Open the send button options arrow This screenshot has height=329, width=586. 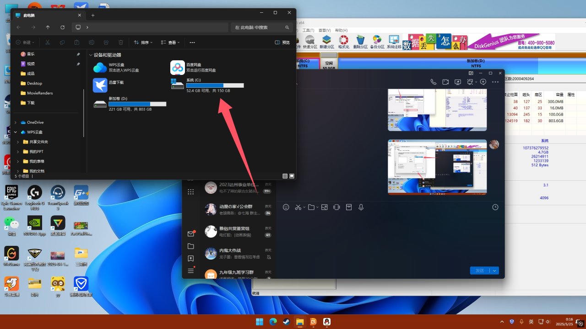(494, 271)
